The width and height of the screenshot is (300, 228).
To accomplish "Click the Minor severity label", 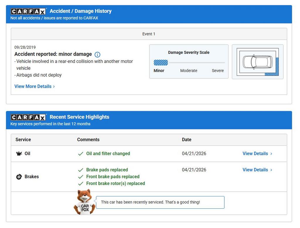I will (x=159, y=71).
